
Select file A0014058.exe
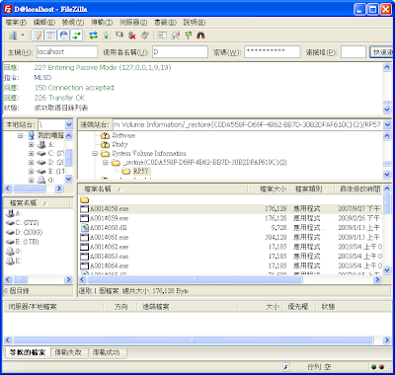pyautogui.click(x=109, y=208)
